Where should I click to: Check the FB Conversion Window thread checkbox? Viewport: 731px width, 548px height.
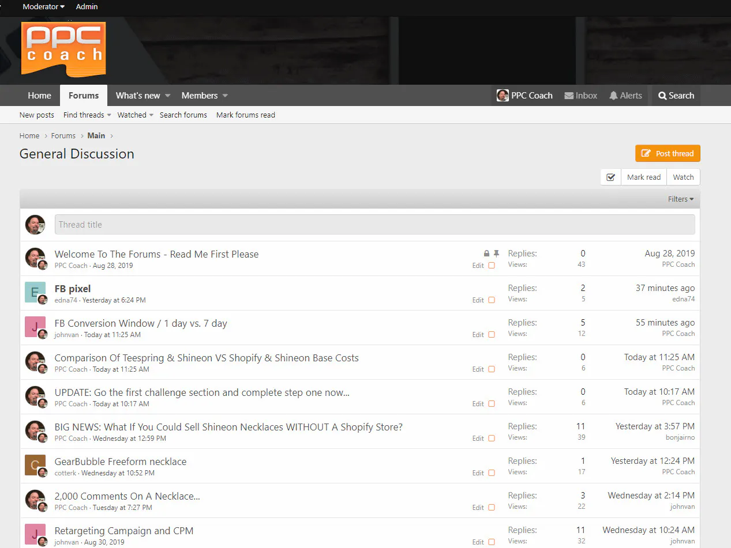click(x=492, y=335)
